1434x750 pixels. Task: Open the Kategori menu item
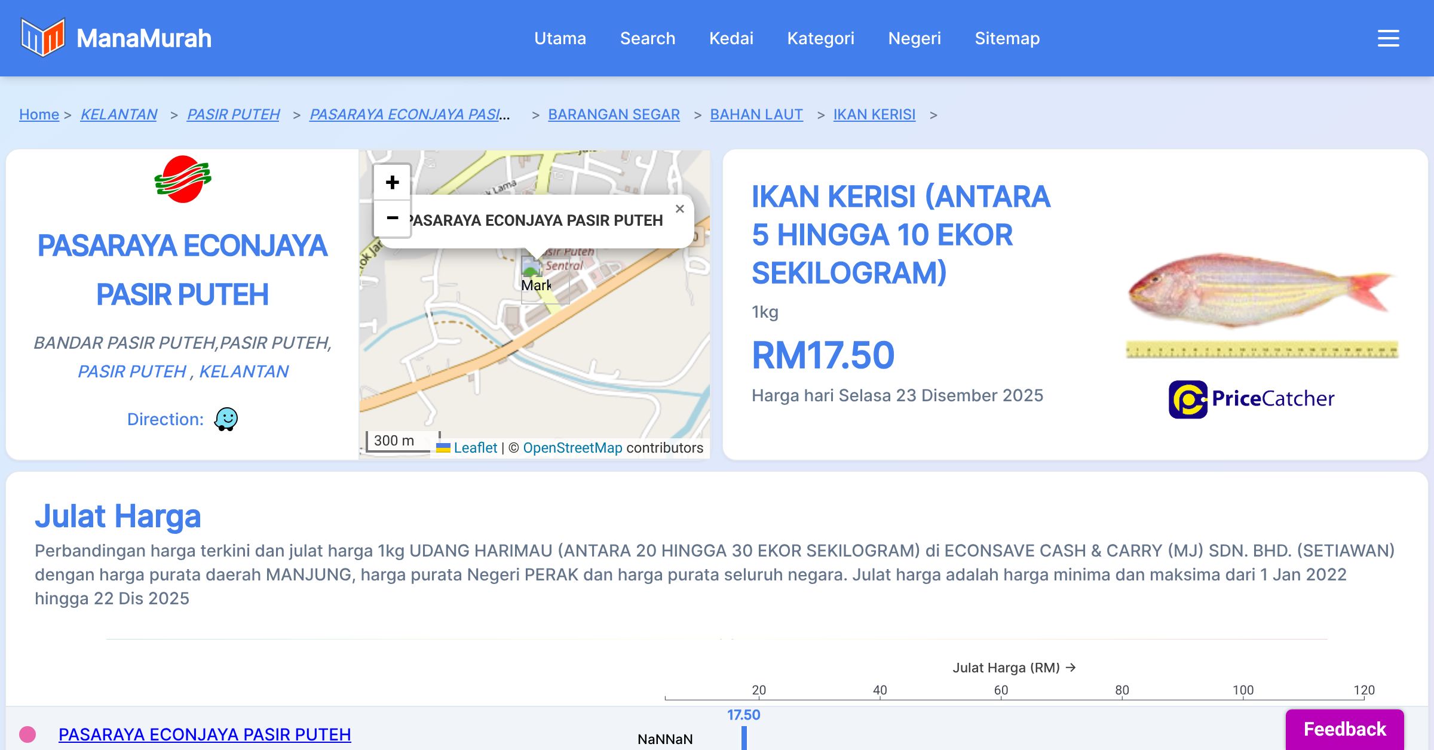coord(820,38)
